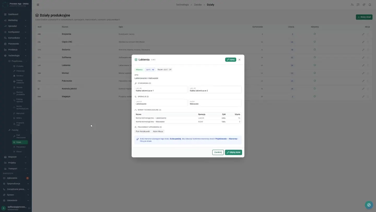The height and width of the screenshot is (212, 376).
Task: Click the Technologia breadcrumb
Action: coord(182,5)
